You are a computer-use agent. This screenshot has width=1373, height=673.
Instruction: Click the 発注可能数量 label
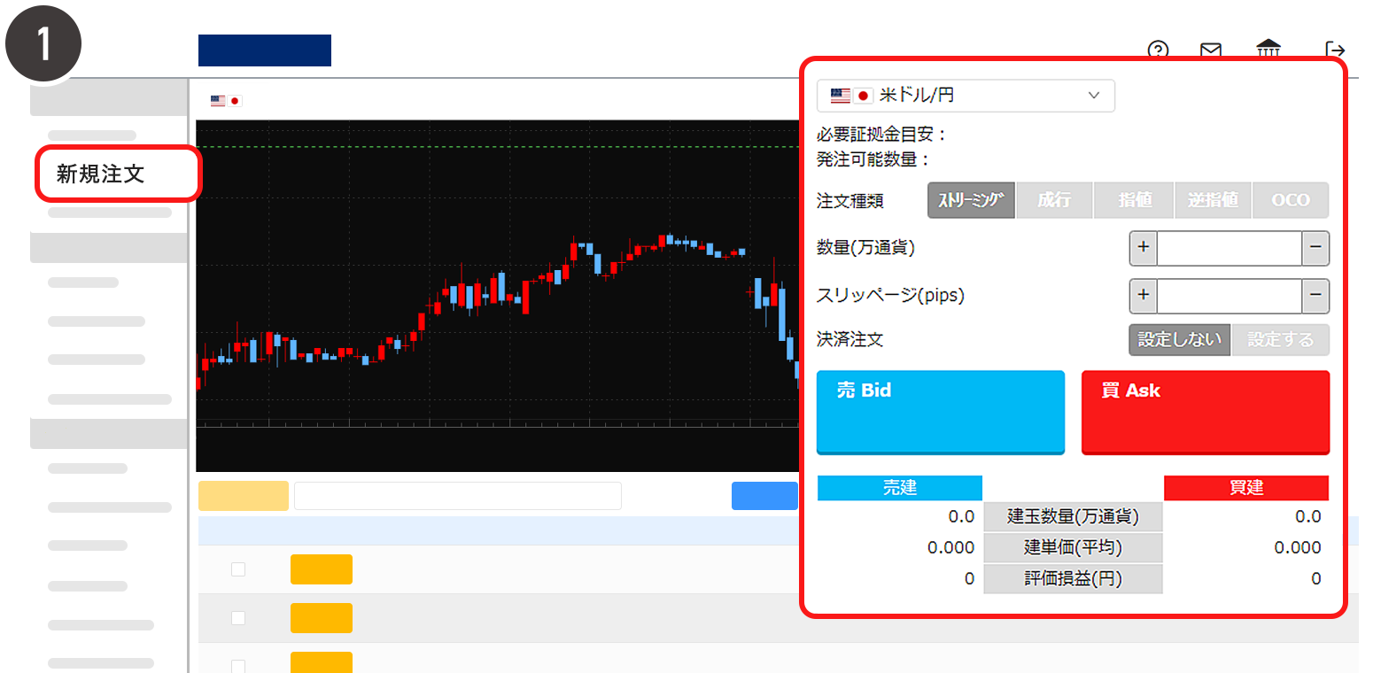(x=874, y=160)
